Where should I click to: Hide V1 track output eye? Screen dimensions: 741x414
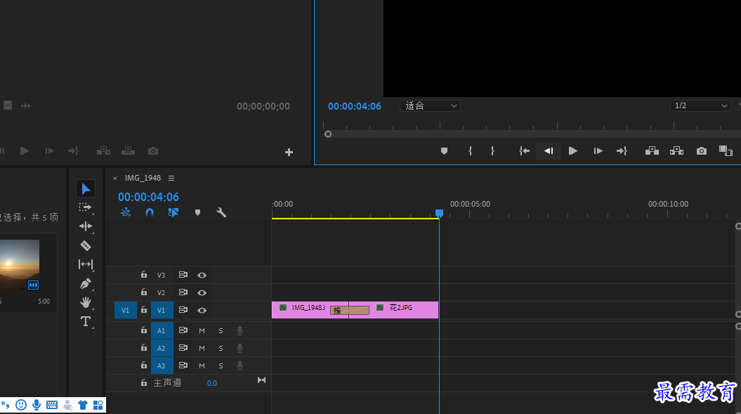(202, 311)
